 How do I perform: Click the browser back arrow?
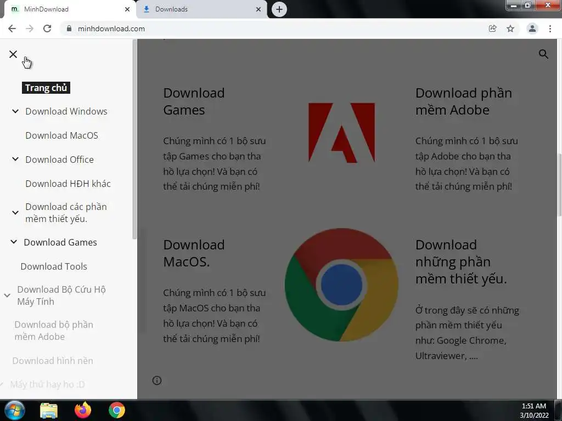click(12, 29)
